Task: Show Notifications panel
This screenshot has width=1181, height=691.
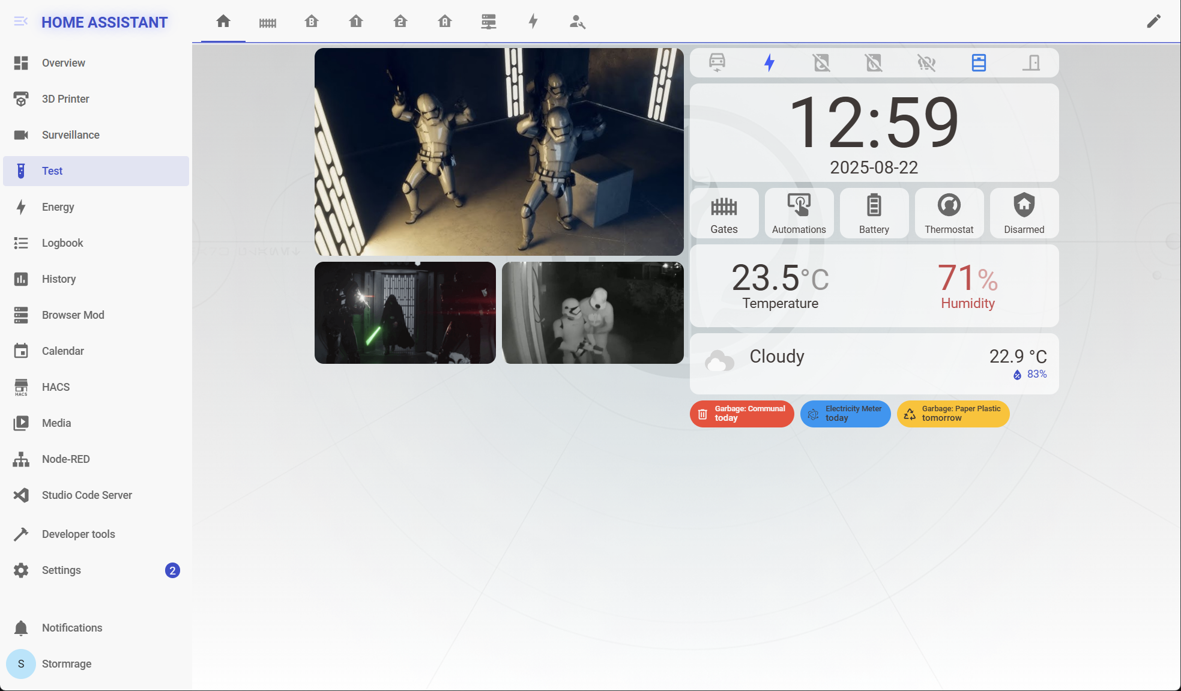Action: click(x=96, y=628)
